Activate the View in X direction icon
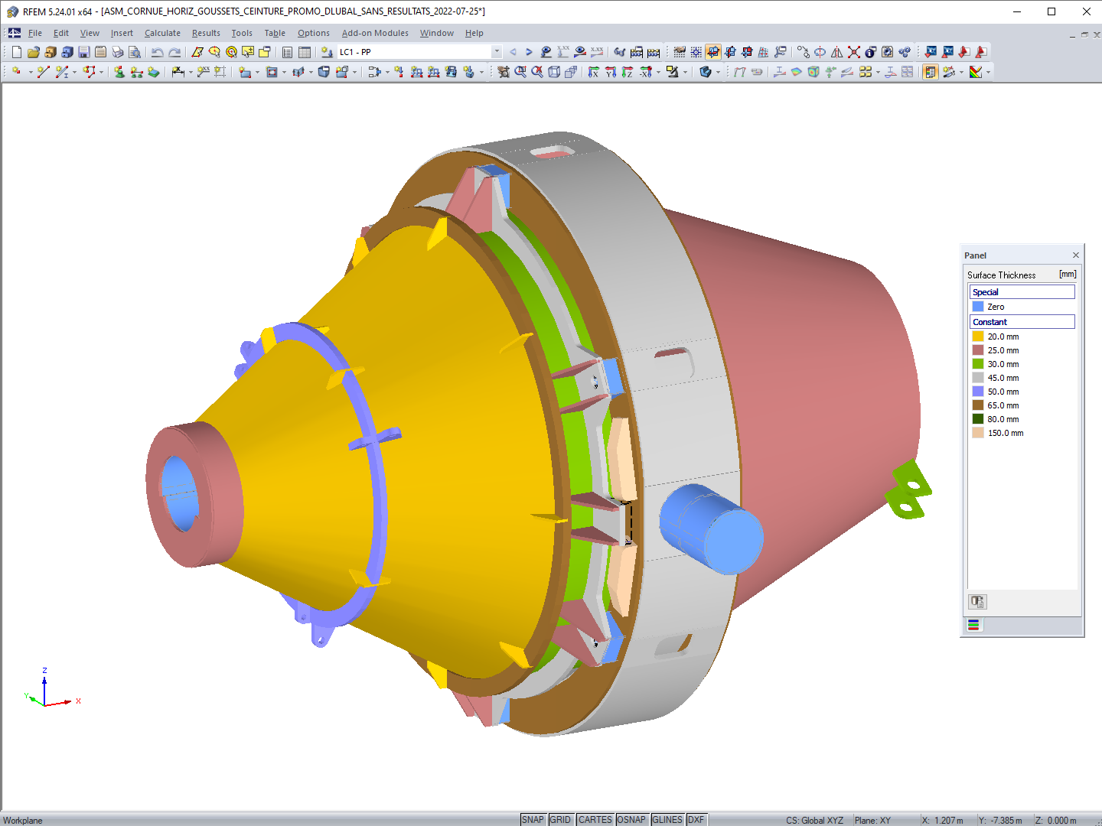This screenshot has width=1102, height=826. tap(595, 72)
